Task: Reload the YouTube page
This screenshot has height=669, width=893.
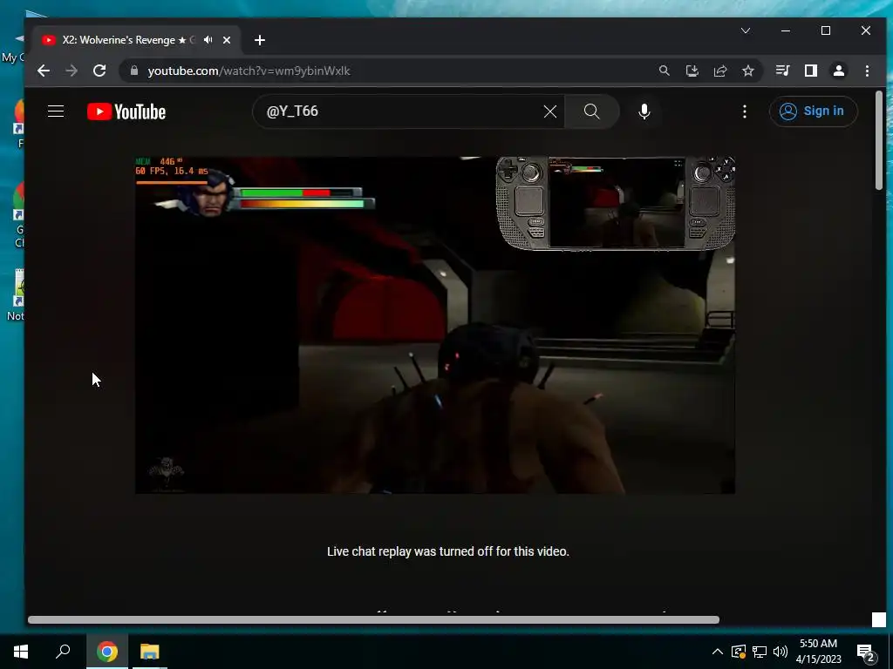Action: pyautogui.click(x=99, y=71)
